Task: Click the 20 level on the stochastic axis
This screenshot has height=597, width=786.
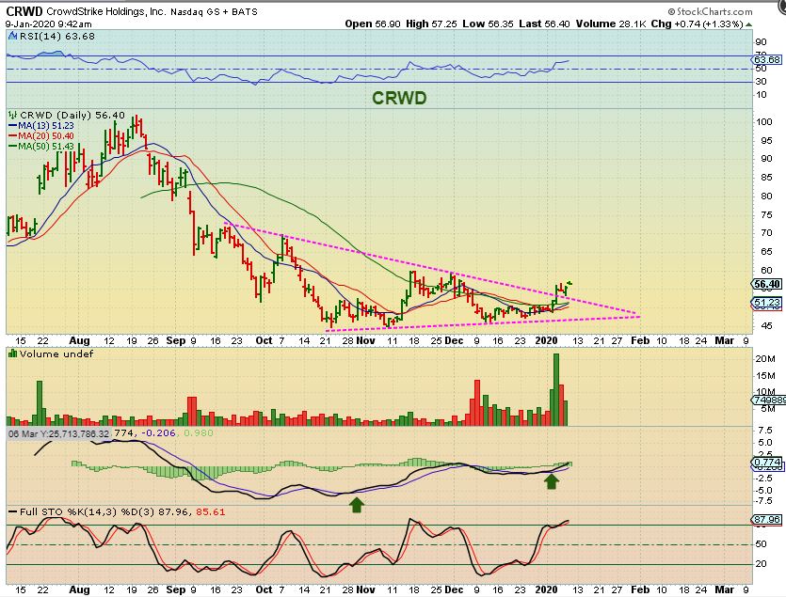Action: [762, 563]
